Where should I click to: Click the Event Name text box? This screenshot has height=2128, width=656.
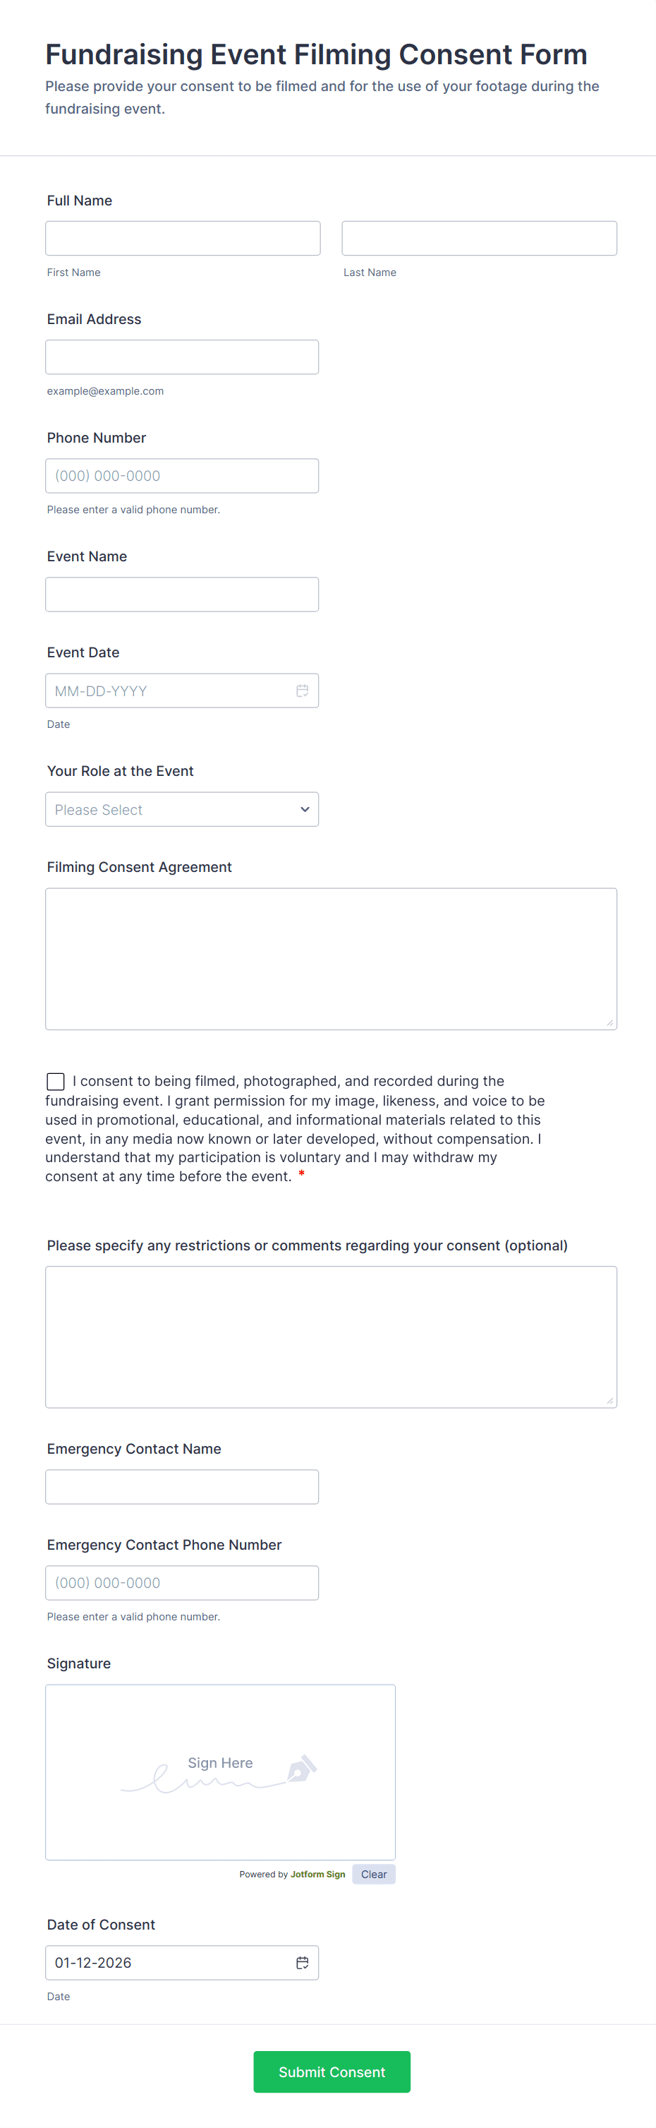(181, 594)
